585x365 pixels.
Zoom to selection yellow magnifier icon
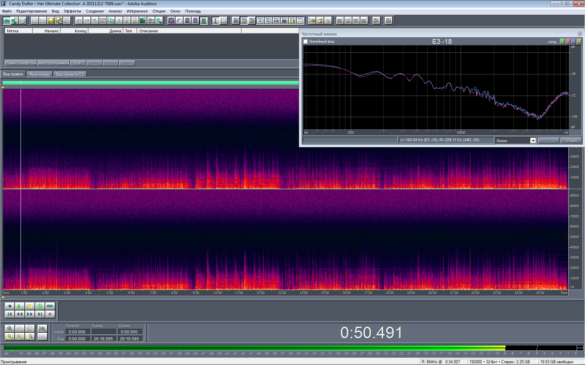click(x=10, y=336)
